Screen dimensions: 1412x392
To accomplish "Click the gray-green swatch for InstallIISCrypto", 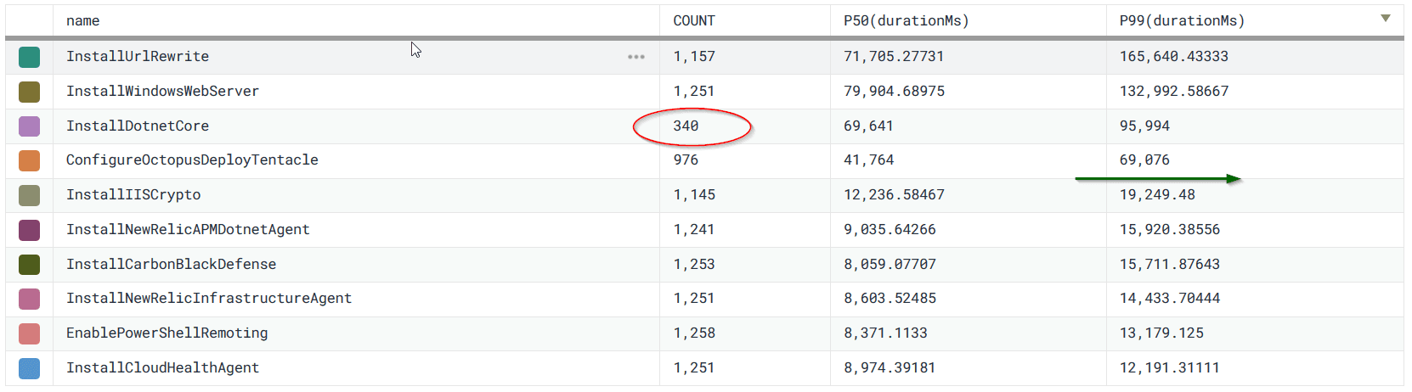I will [x=29, y=195].
